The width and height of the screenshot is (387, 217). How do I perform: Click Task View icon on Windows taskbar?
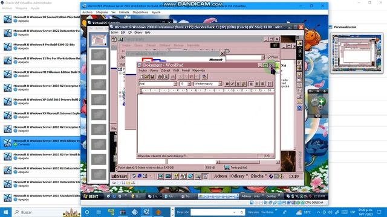pyautogui.click(x=99, y=212)
